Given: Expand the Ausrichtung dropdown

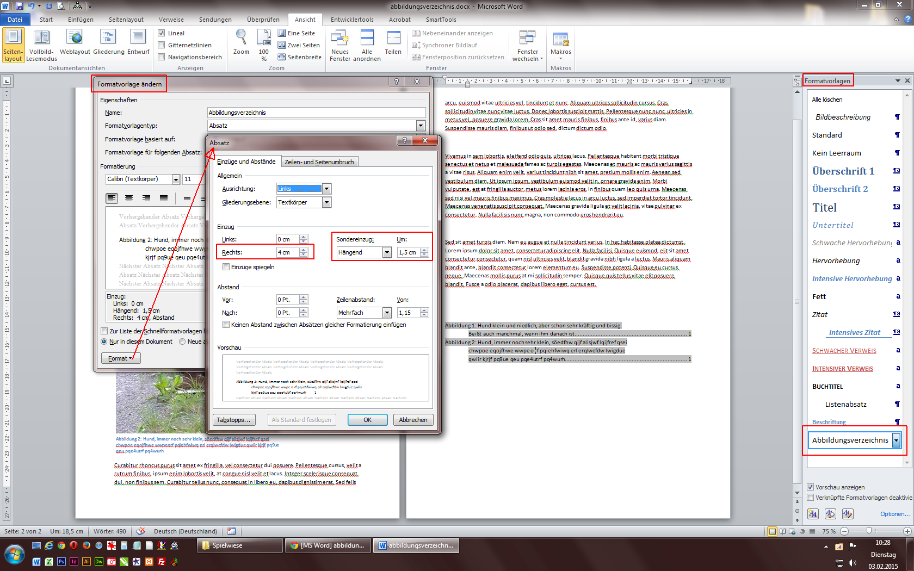Looking at the screenshot, I should pos(326,189).
